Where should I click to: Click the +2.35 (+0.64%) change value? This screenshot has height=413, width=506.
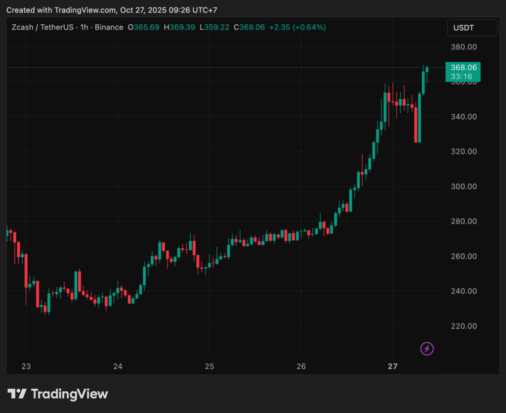pos(297,27)
